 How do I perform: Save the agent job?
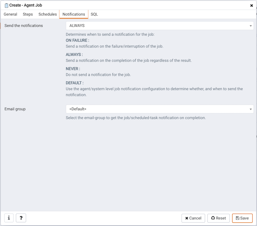click(x=242, y=218)
